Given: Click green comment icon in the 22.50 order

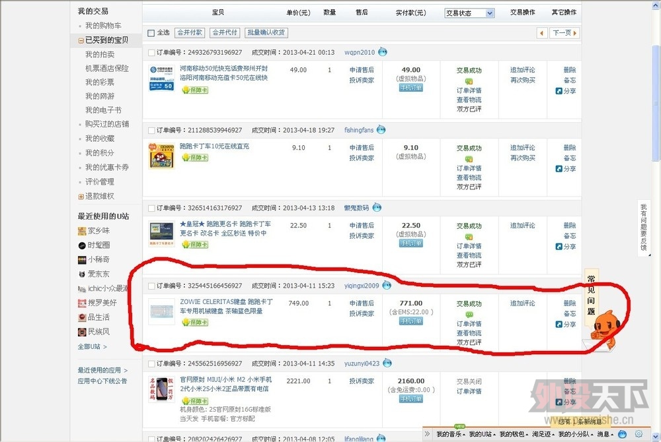Looking at the screenshot, I should click(469, 237).
